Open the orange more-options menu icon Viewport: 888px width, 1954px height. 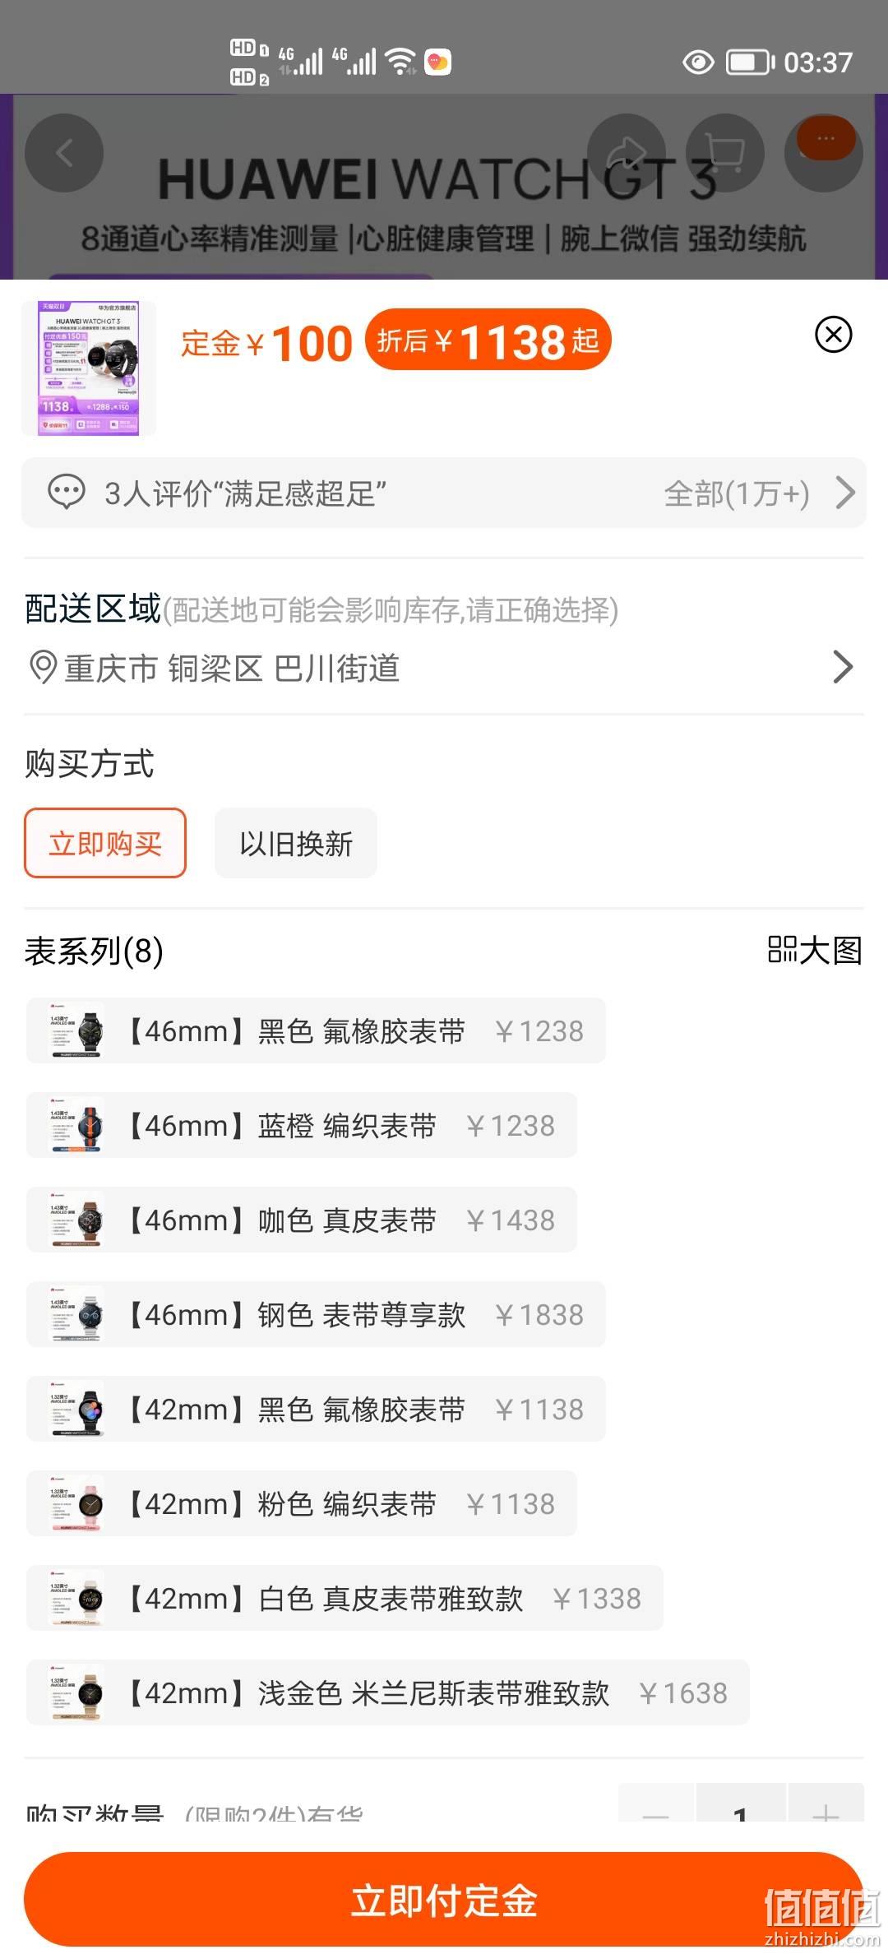[x=826, y=140]
